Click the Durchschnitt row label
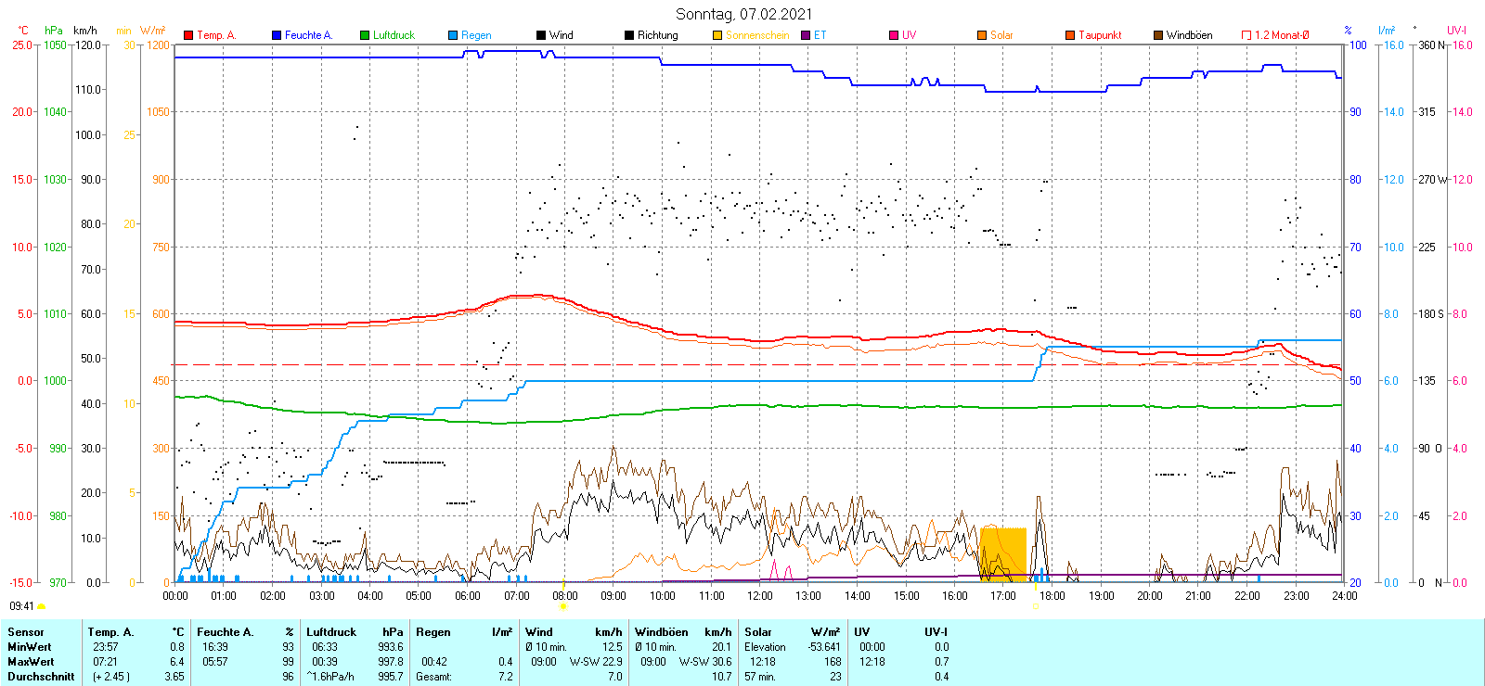This screenshot has width=1485, height=686. coord(41,677)
